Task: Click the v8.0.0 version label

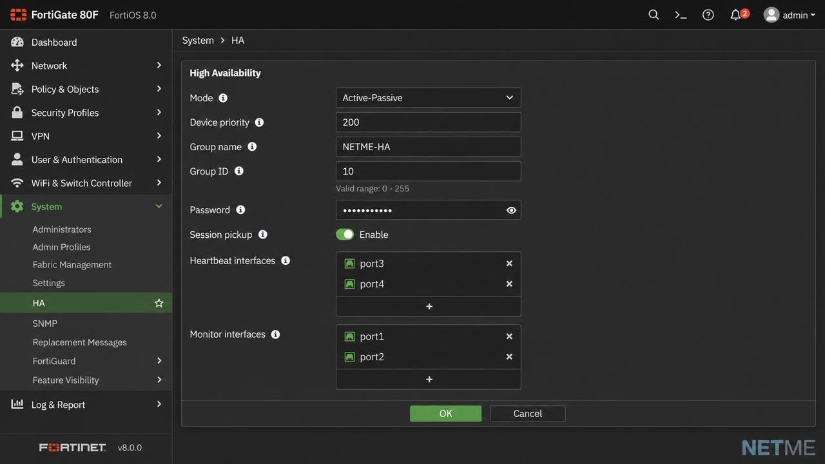Action: click(130, 448)
